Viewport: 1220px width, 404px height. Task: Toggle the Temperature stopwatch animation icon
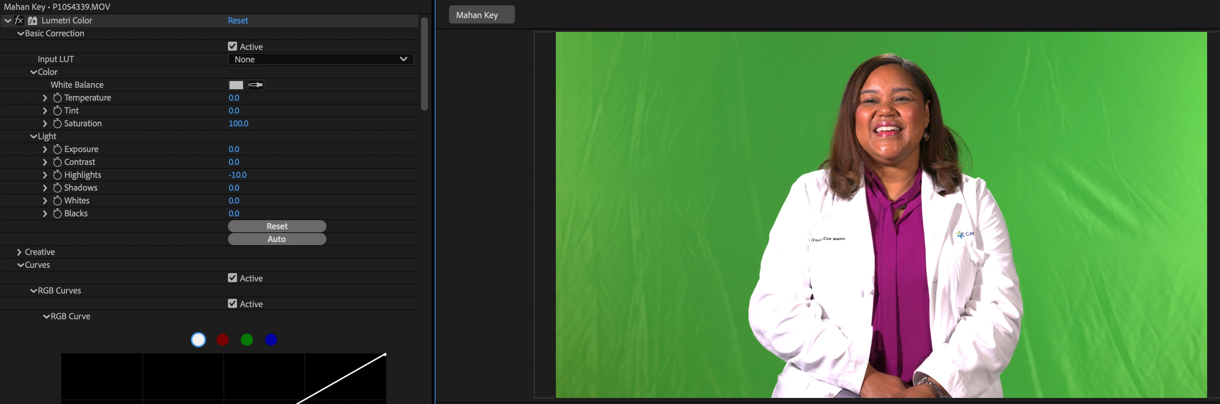tap(57, 98)
